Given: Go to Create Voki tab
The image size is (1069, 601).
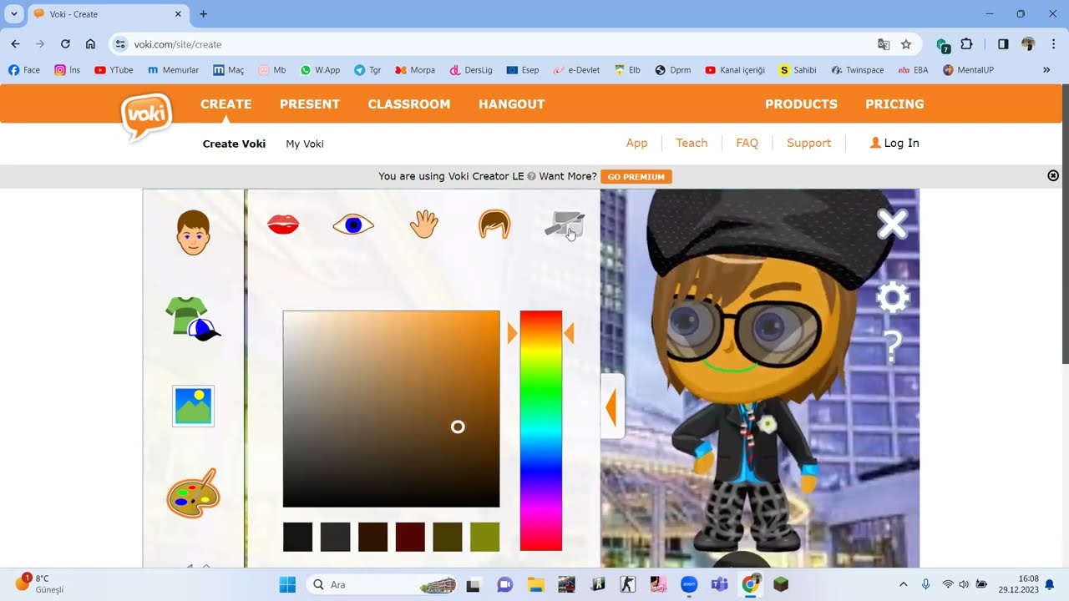Looking at the screenshot, I should point(234,144).
